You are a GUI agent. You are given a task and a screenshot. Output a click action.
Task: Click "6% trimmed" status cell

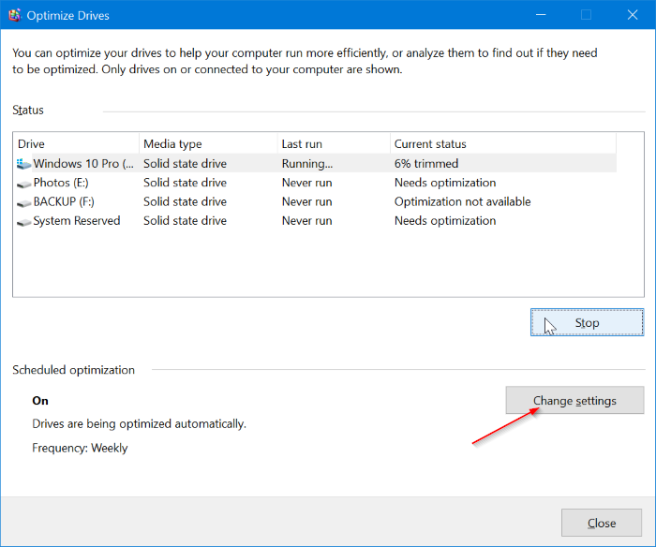click(x=426, y=164)
